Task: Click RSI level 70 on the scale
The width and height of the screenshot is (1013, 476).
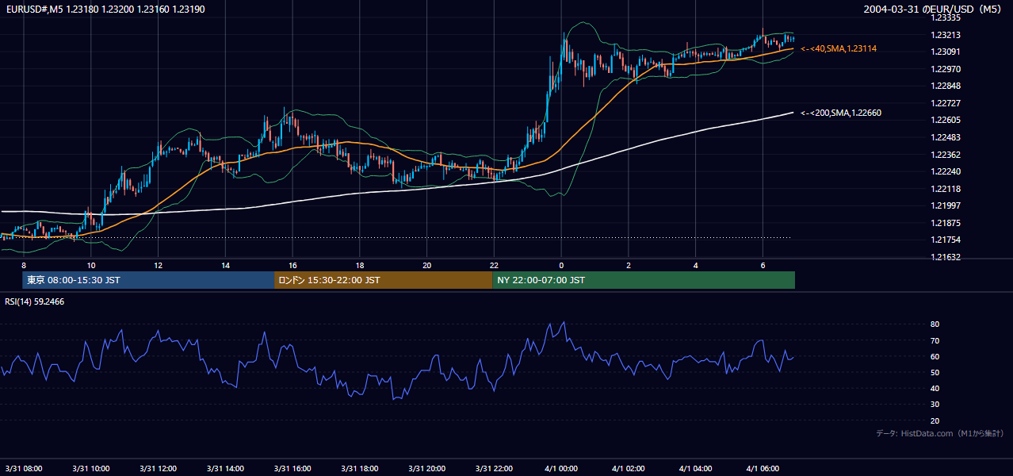Action: click(935, 340)
